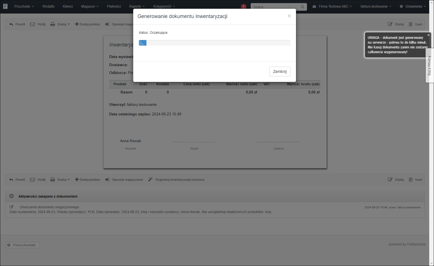The height and width of the screenshot is (266, 434).
Task: Open the Baza Wiedzy side tab
Action: pyautogui.click(x=429, y=65)
